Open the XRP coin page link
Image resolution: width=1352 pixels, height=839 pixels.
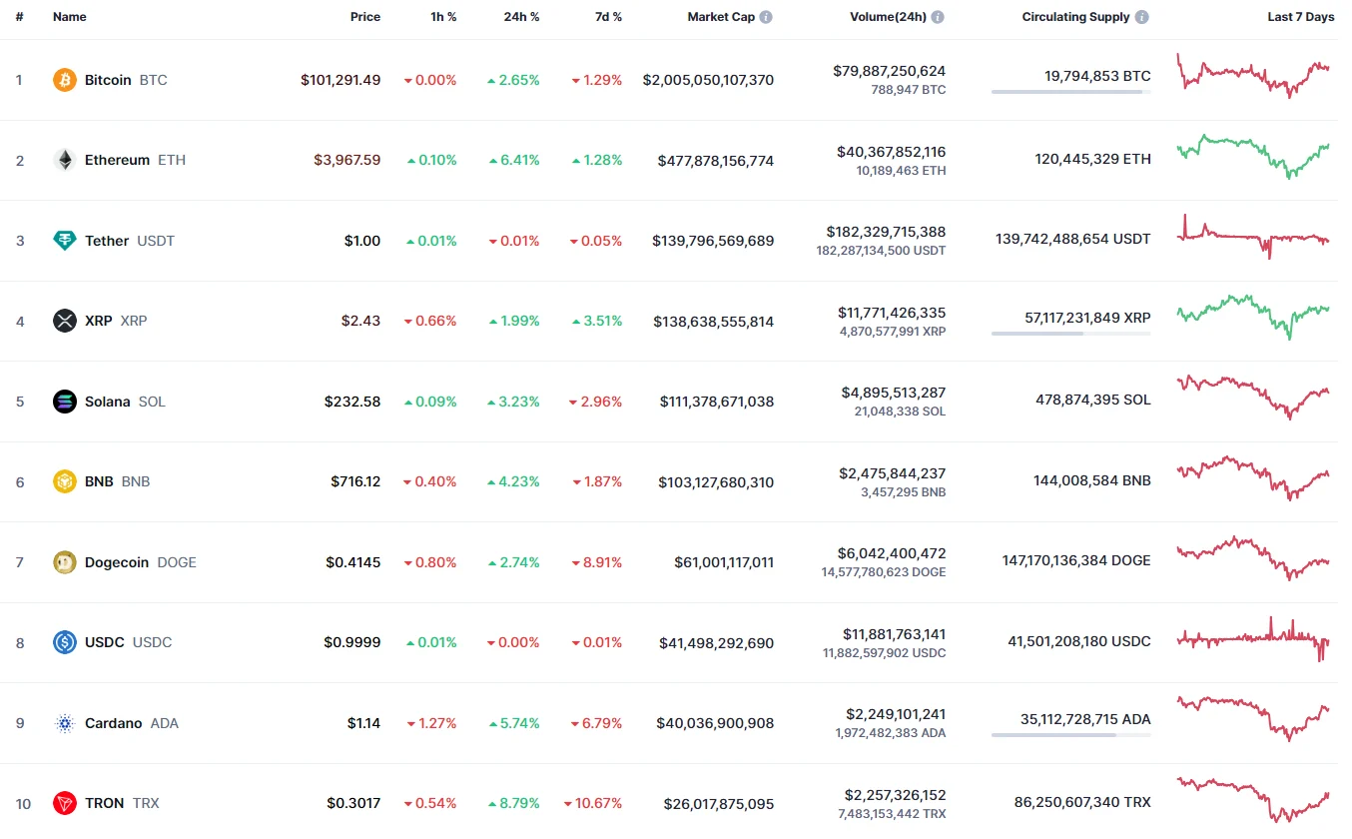point(99,321)
